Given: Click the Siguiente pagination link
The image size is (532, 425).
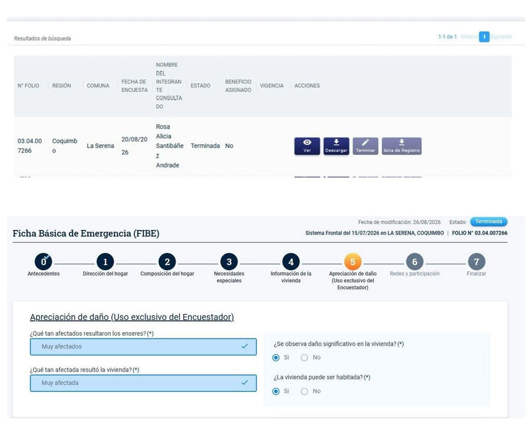Looking at the screenshot, I should click(501, 37).
